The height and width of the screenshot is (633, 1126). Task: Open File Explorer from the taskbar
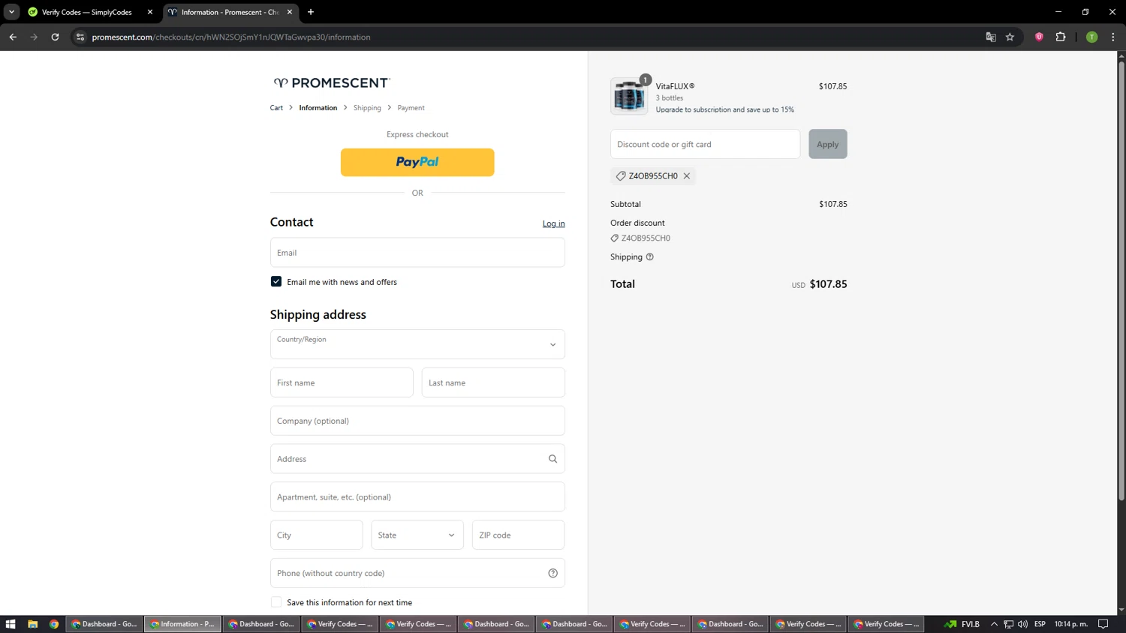tap(32, 624)
